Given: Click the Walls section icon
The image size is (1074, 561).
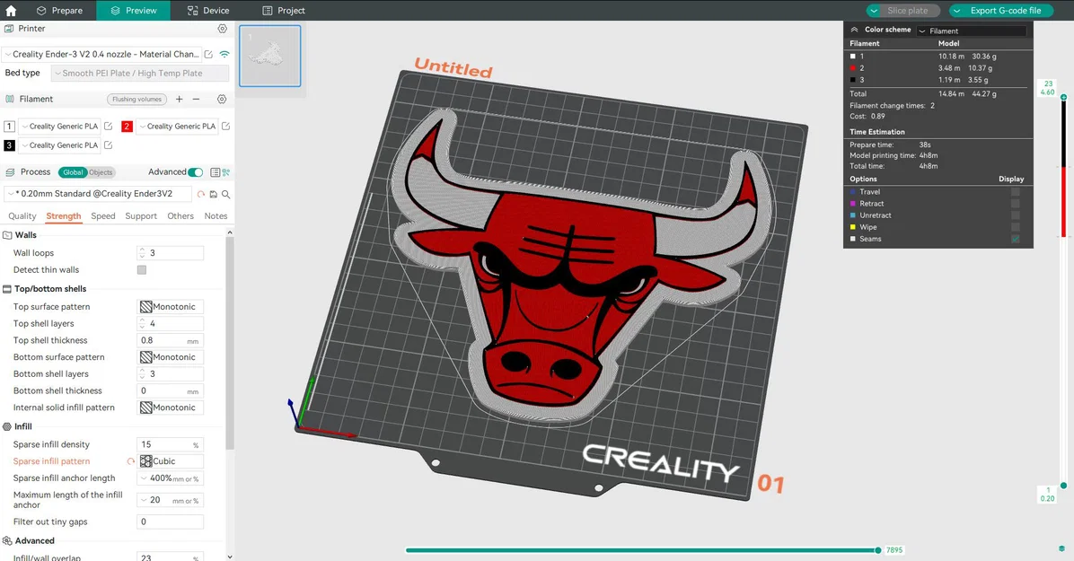Looking at the screenshot, I should point(7,235).
